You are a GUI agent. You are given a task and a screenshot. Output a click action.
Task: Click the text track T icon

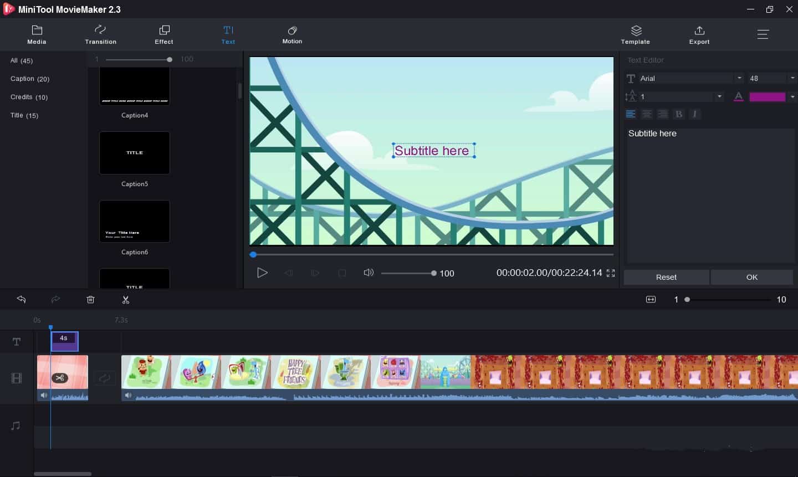(17, 342)
